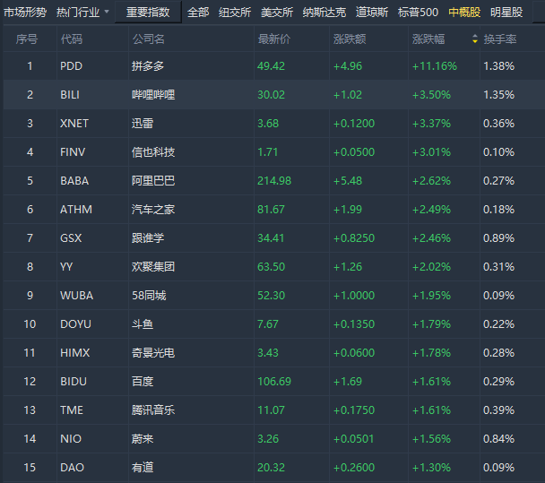545x483 pixels.
Task: Expand the 热门行业 dropdown arrow
Action: click(107, 12)
